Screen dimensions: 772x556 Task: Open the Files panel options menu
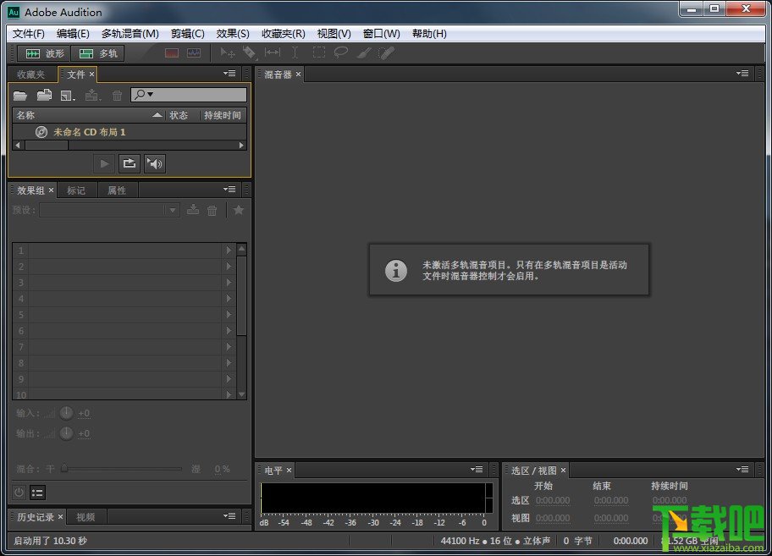[x=229, y=74]
